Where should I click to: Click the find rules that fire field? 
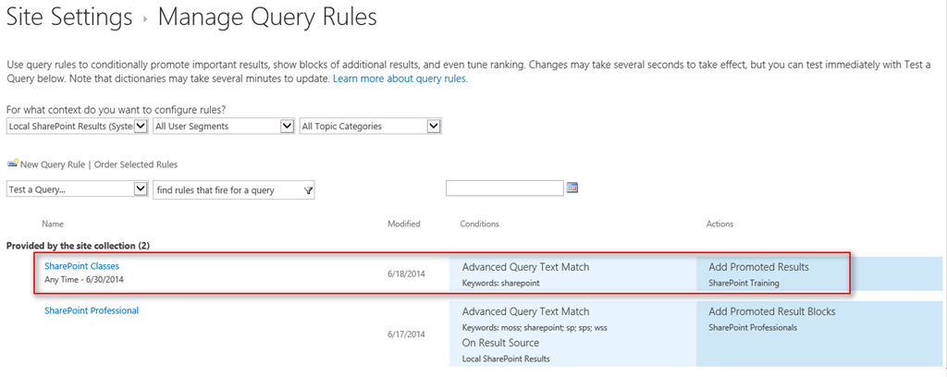point(227,189)
